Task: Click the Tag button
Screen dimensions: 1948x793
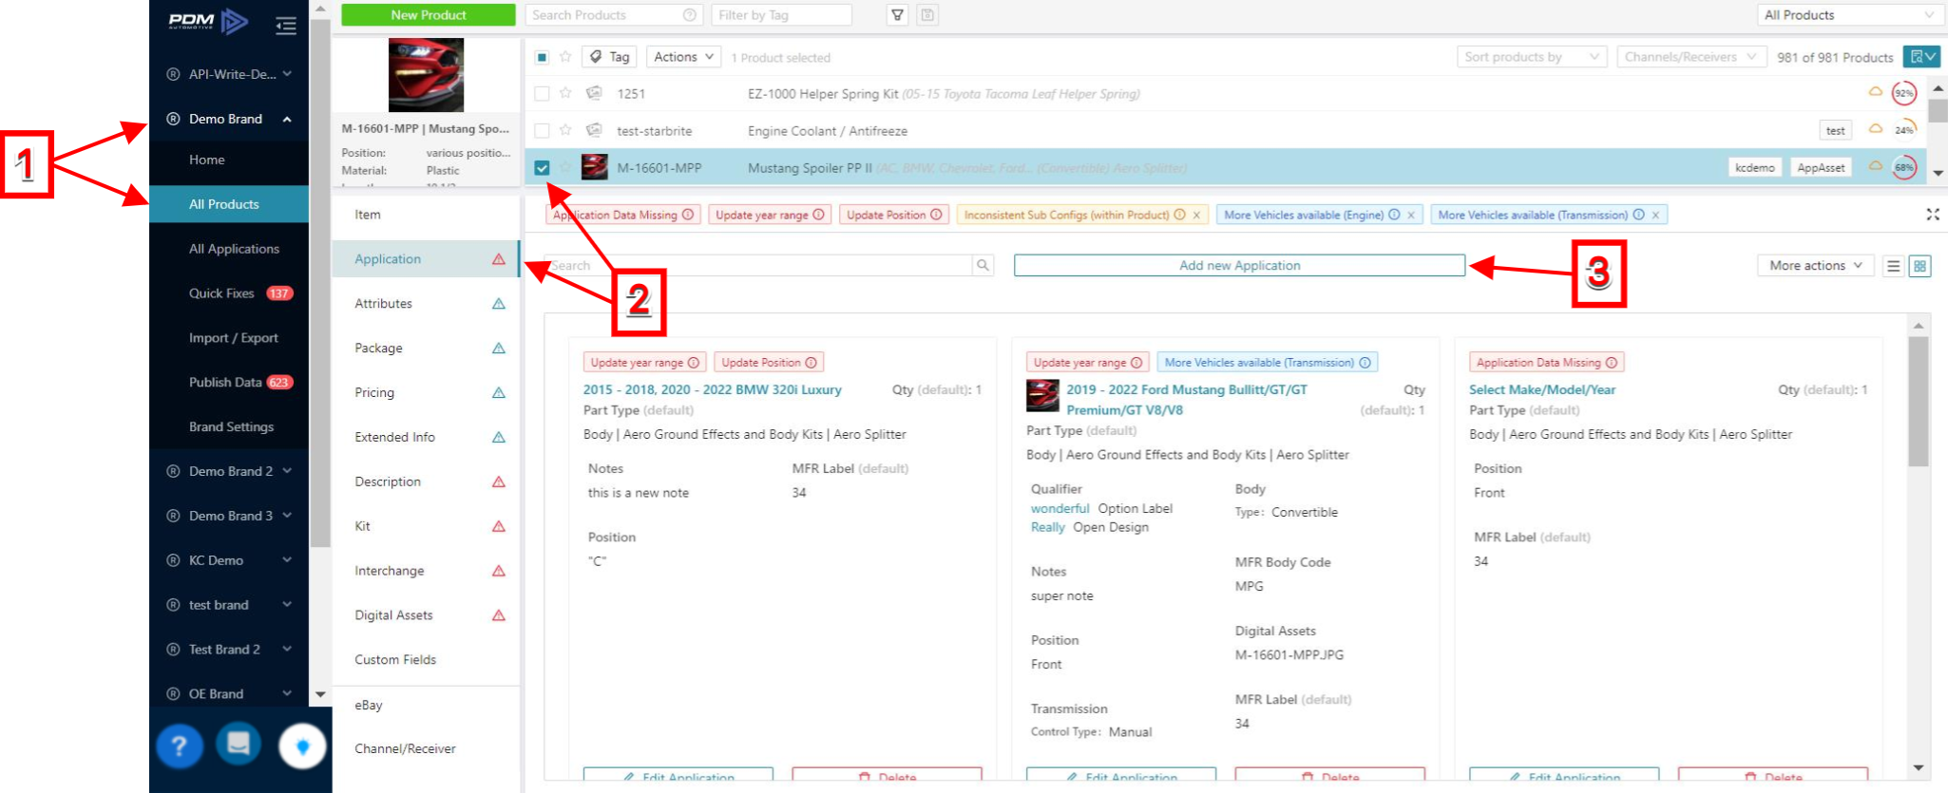Action: (x=609, y=57)
